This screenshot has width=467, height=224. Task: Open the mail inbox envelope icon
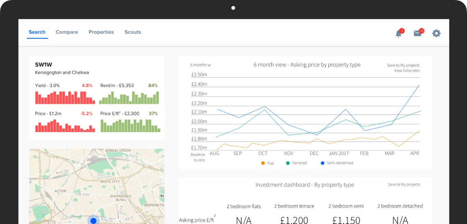(417, 33)
